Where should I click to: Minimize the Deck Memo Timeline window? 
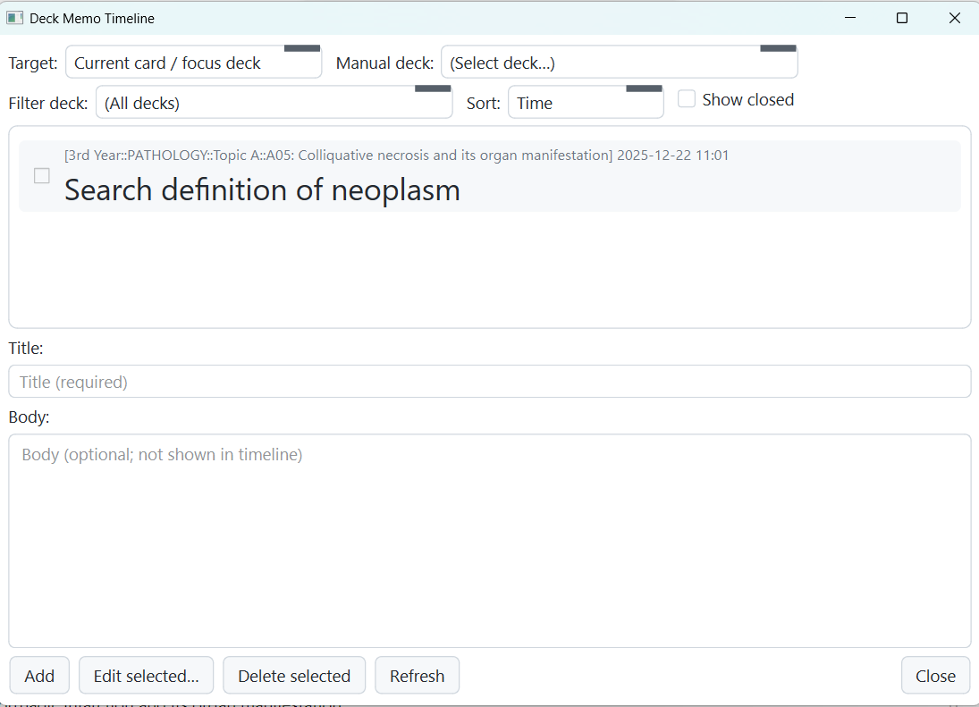pyautogui.click(x=850, y=18)
